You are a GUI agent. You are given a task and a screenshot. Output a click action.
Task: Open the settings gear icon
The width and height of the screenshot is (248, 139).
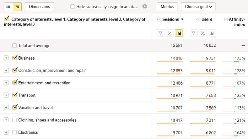(145, 6)
